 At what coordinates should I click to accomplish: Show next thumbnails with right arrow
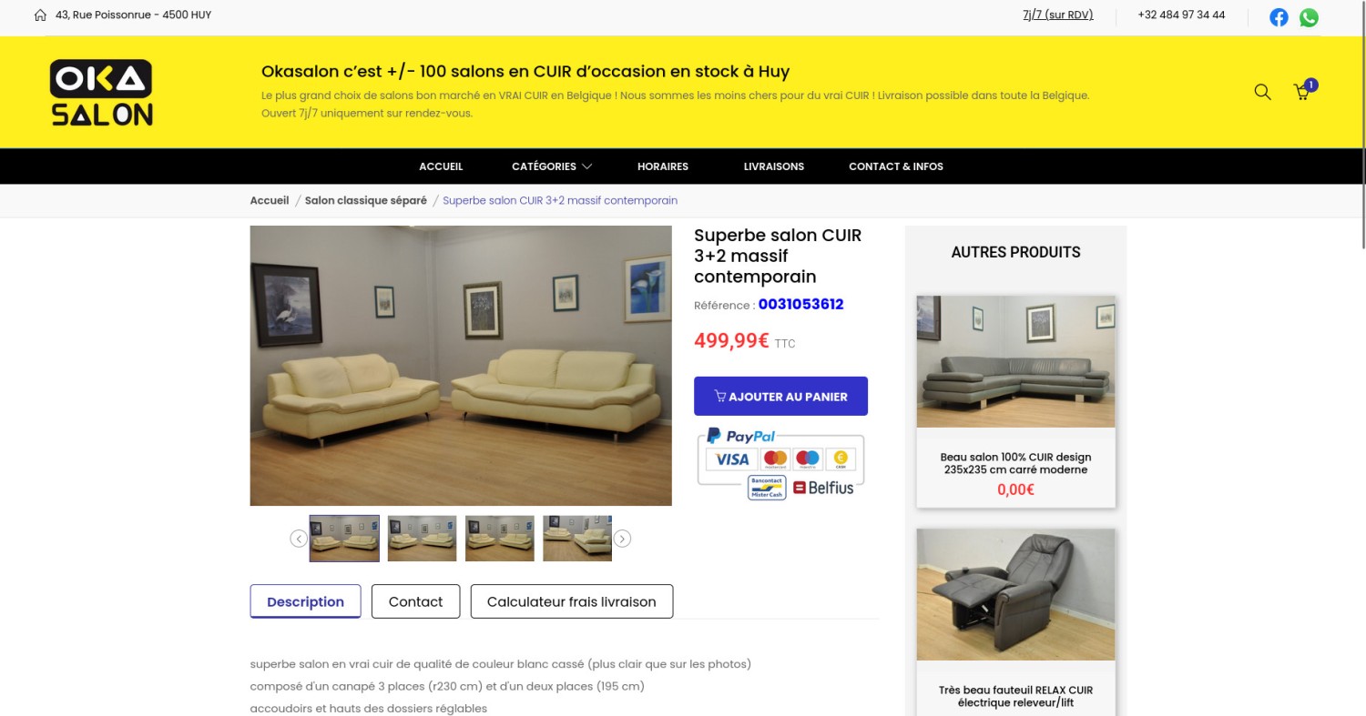pyautogui.click(x=622, y=539)
